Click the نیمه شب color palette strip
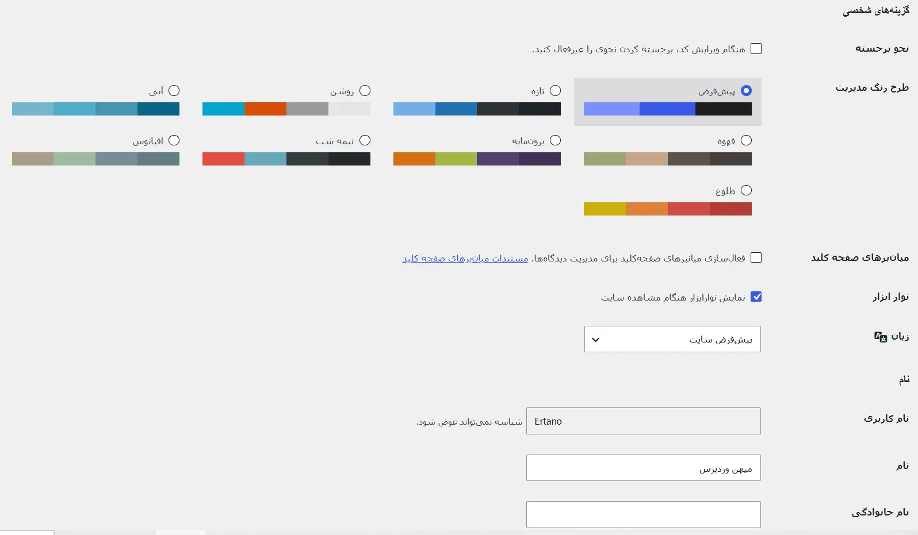Screen dimensions: 918x535 click(286, 159)
